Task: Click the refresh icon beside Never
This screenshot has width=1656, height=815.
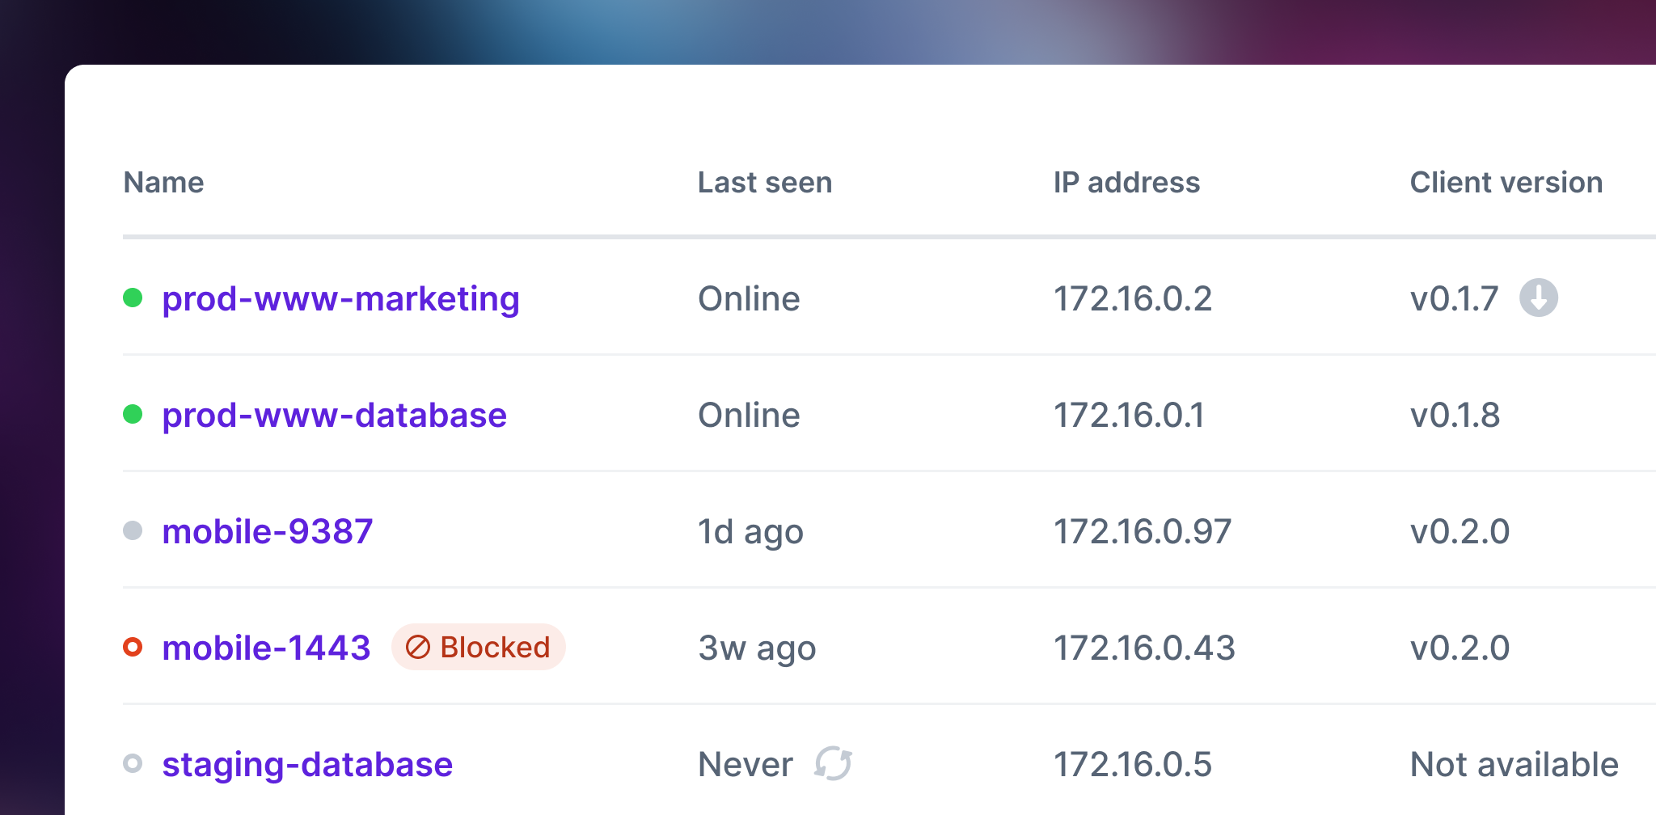Action: (x=834, y=763)
